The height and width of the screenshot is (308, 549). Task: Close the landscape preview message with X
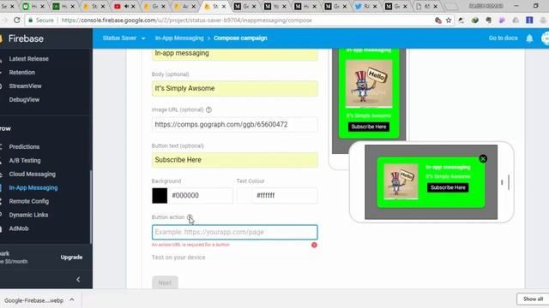(x=483, y=159)
